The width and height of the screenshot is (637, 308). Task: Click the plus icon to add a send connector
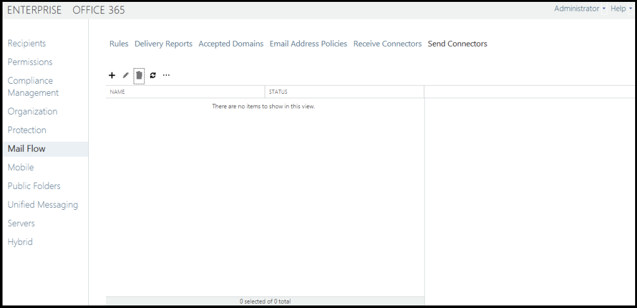[x=112, y=75]
